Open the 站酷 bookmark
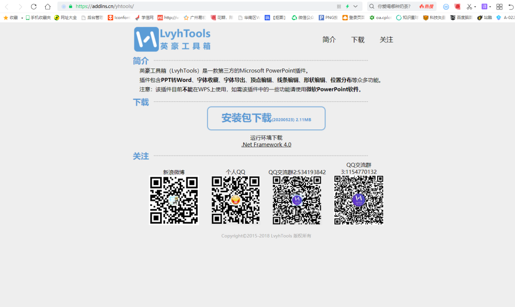Screen dimensions: 515x307 coord(484,18)
